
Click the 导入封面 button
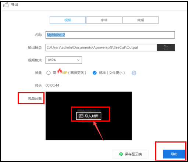(x=89, y=116)
